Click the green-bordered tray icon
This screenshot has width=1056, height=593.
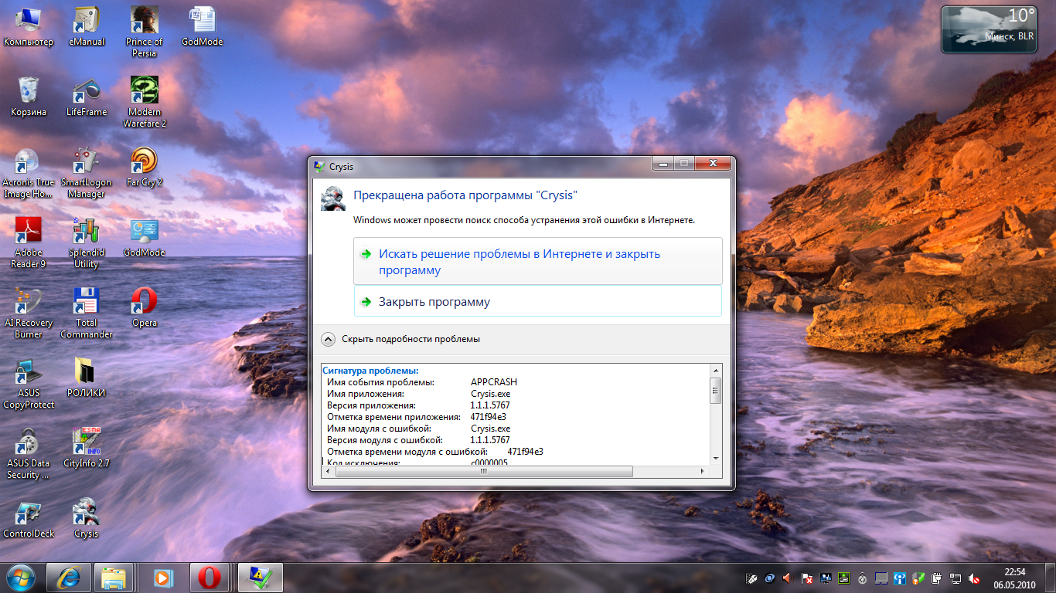[844, 578]
